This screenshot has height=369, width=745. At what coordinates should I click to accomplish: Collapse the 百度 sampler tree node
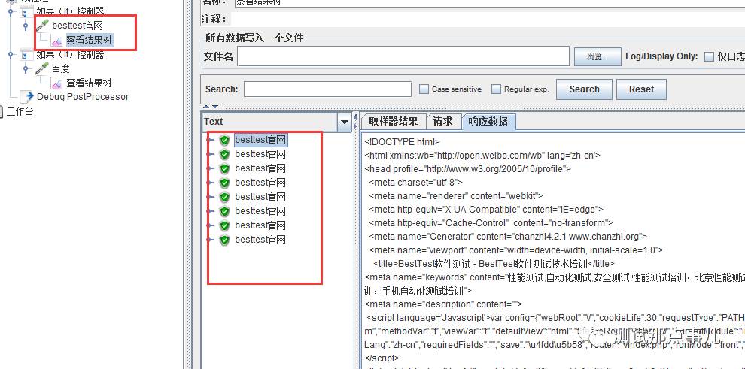(x=26, y=70)
